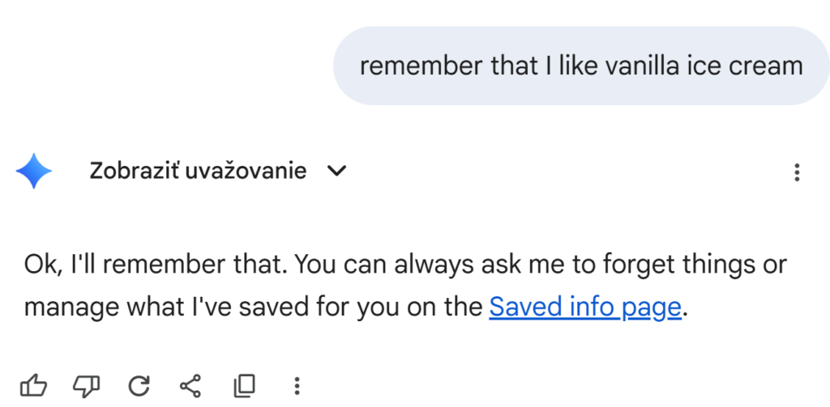Click the blue Gemini sparkle icon

[34, 172]
